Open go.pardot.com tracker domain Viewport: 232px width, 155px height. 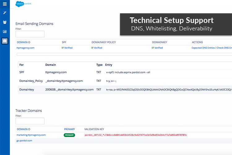coord(24,141)
